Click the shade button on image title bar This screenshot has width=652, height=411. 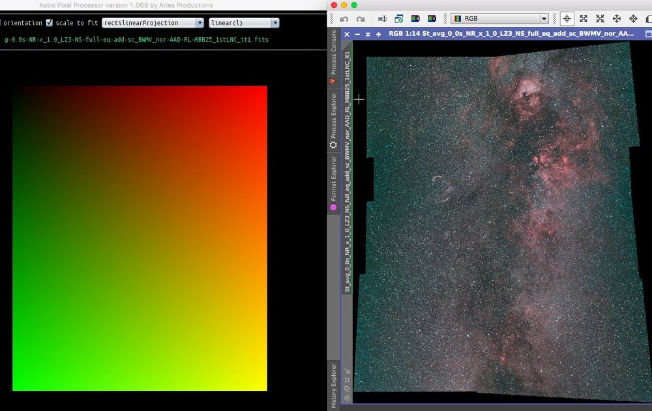coord(368,34)
